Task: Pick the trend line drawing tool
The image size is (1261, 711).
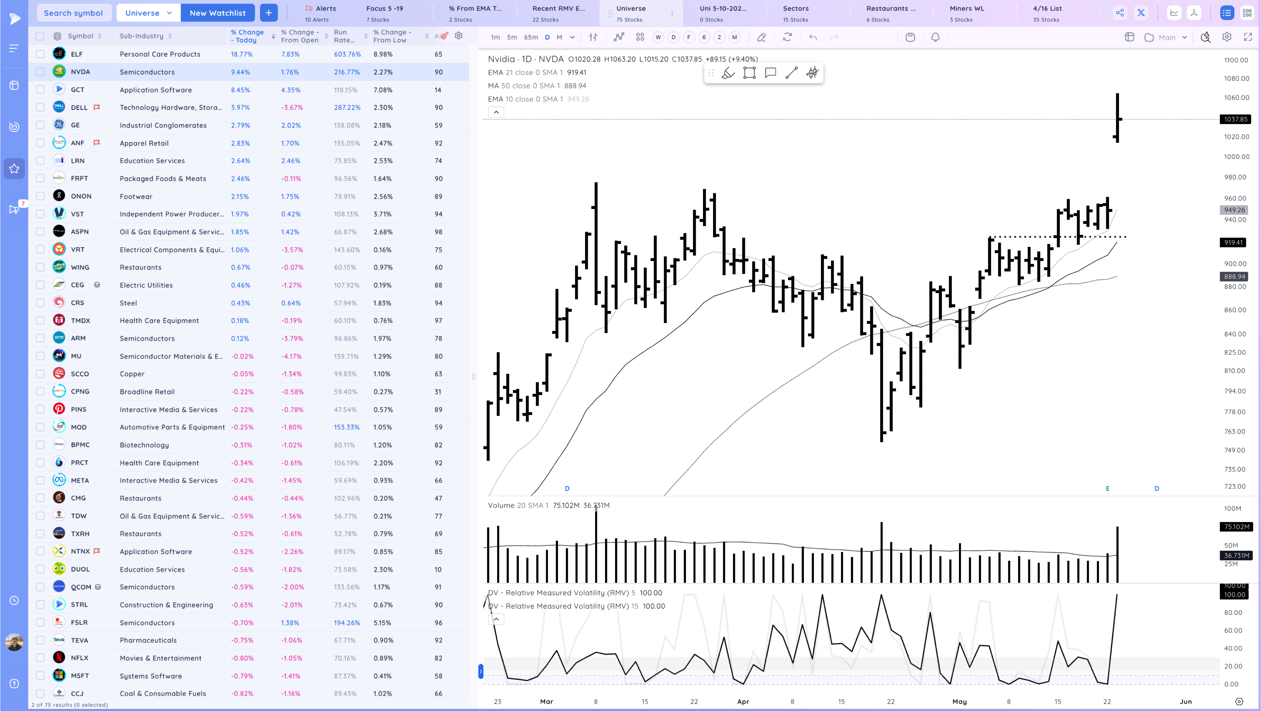Action: 792,73
